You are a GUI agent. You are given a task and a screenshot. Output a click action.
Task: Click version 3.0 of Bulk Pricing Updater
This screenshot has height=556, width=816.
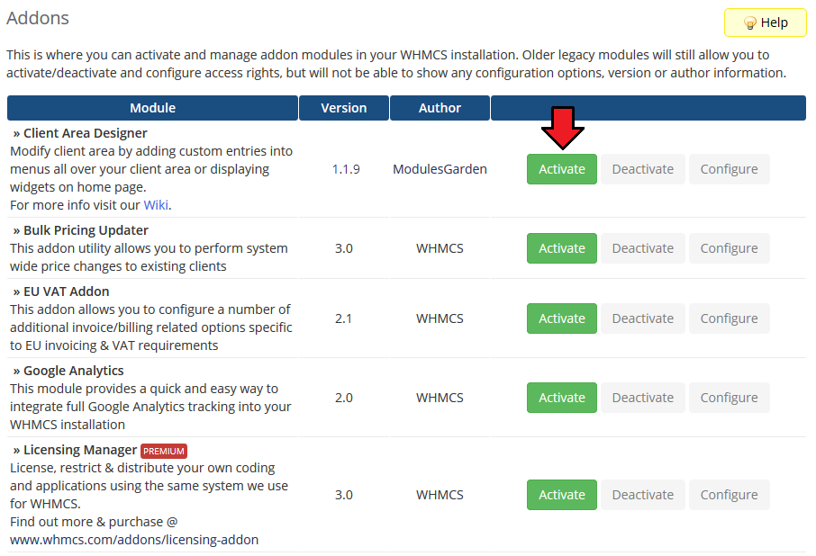coord(343,248)
